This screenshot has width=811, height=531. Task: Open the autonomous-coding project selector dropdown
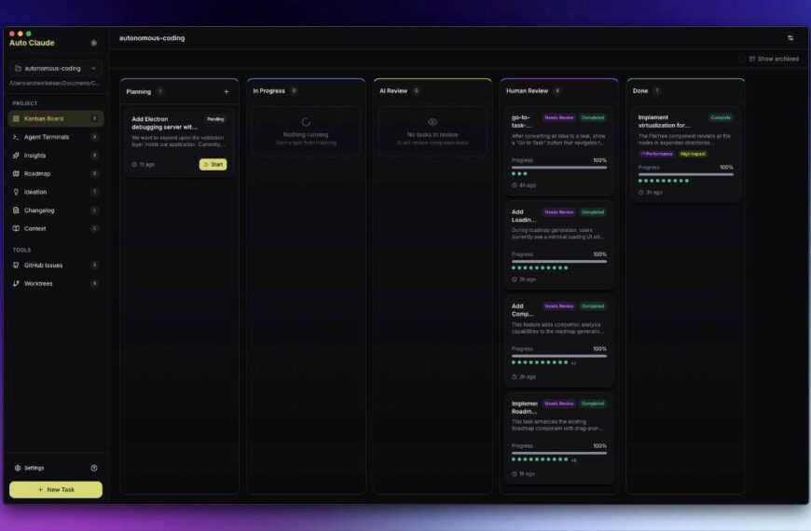click(x=55, y=68)
